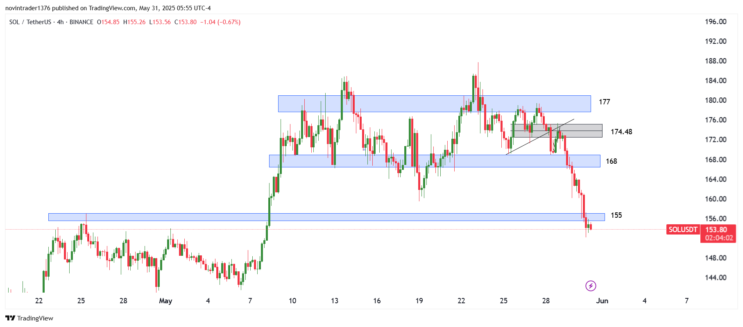Click the change value −1.04 (−0.67%)
743x327 pixels.
point(220,22)
